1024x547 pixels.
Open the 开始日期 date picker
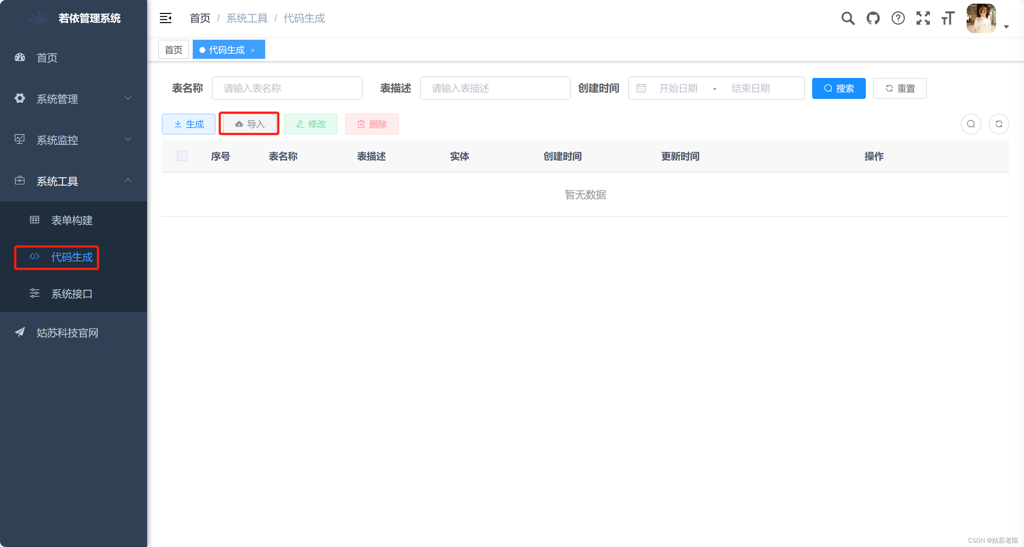coord(678,88)
